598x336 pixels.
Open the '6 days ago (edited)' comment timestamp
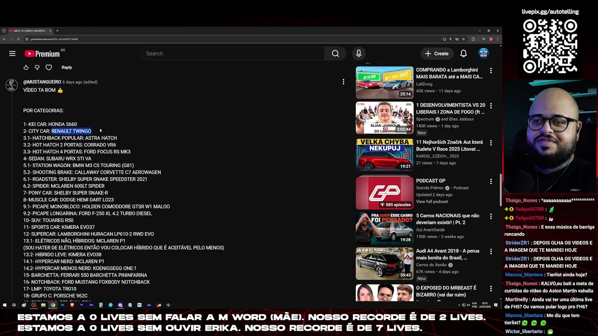coord(80,82)
